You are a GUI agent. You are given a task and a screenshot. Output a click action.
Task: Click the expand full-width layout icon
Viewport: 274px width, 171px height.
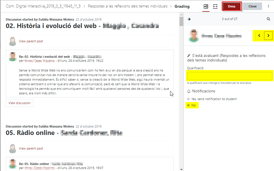[x=215, y=6]
